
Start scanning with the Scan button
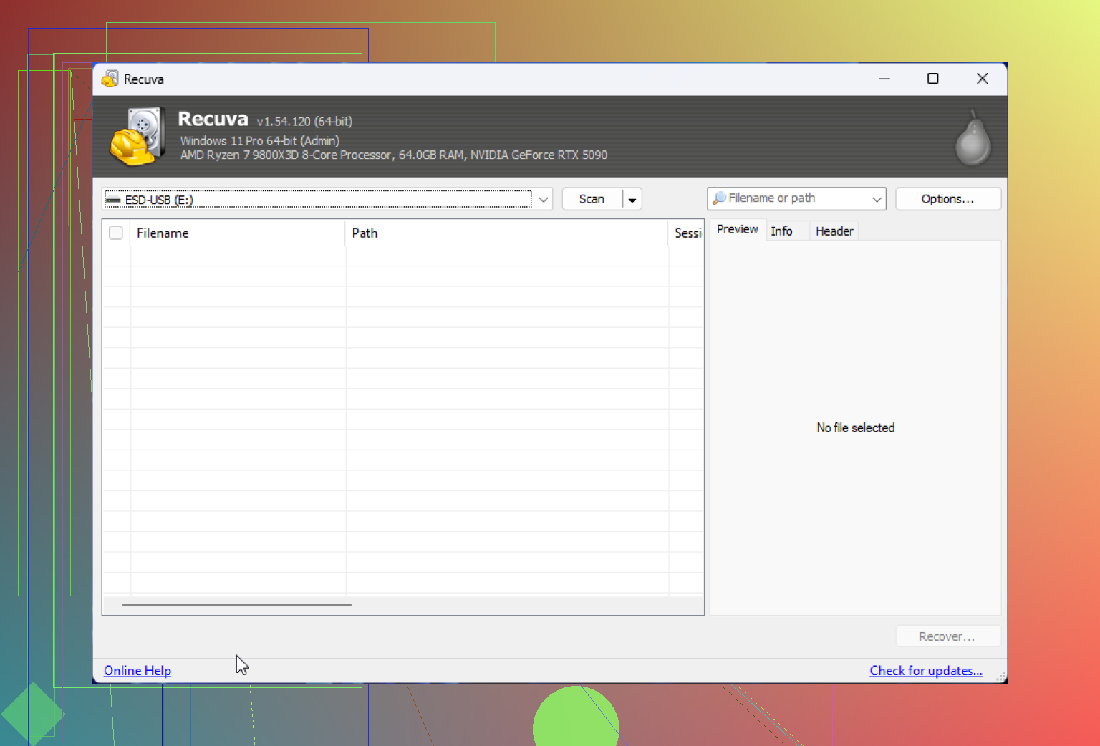[x=592, y=198]
